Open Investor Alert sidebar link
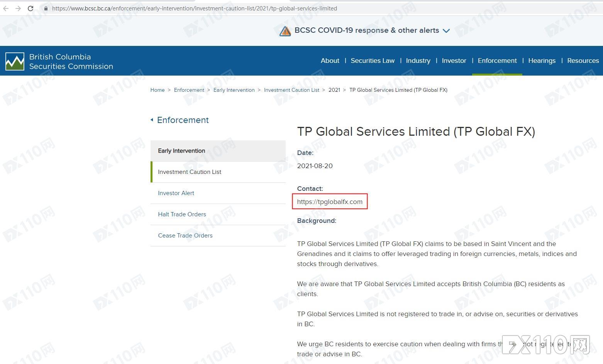 [x=176, y=193]
